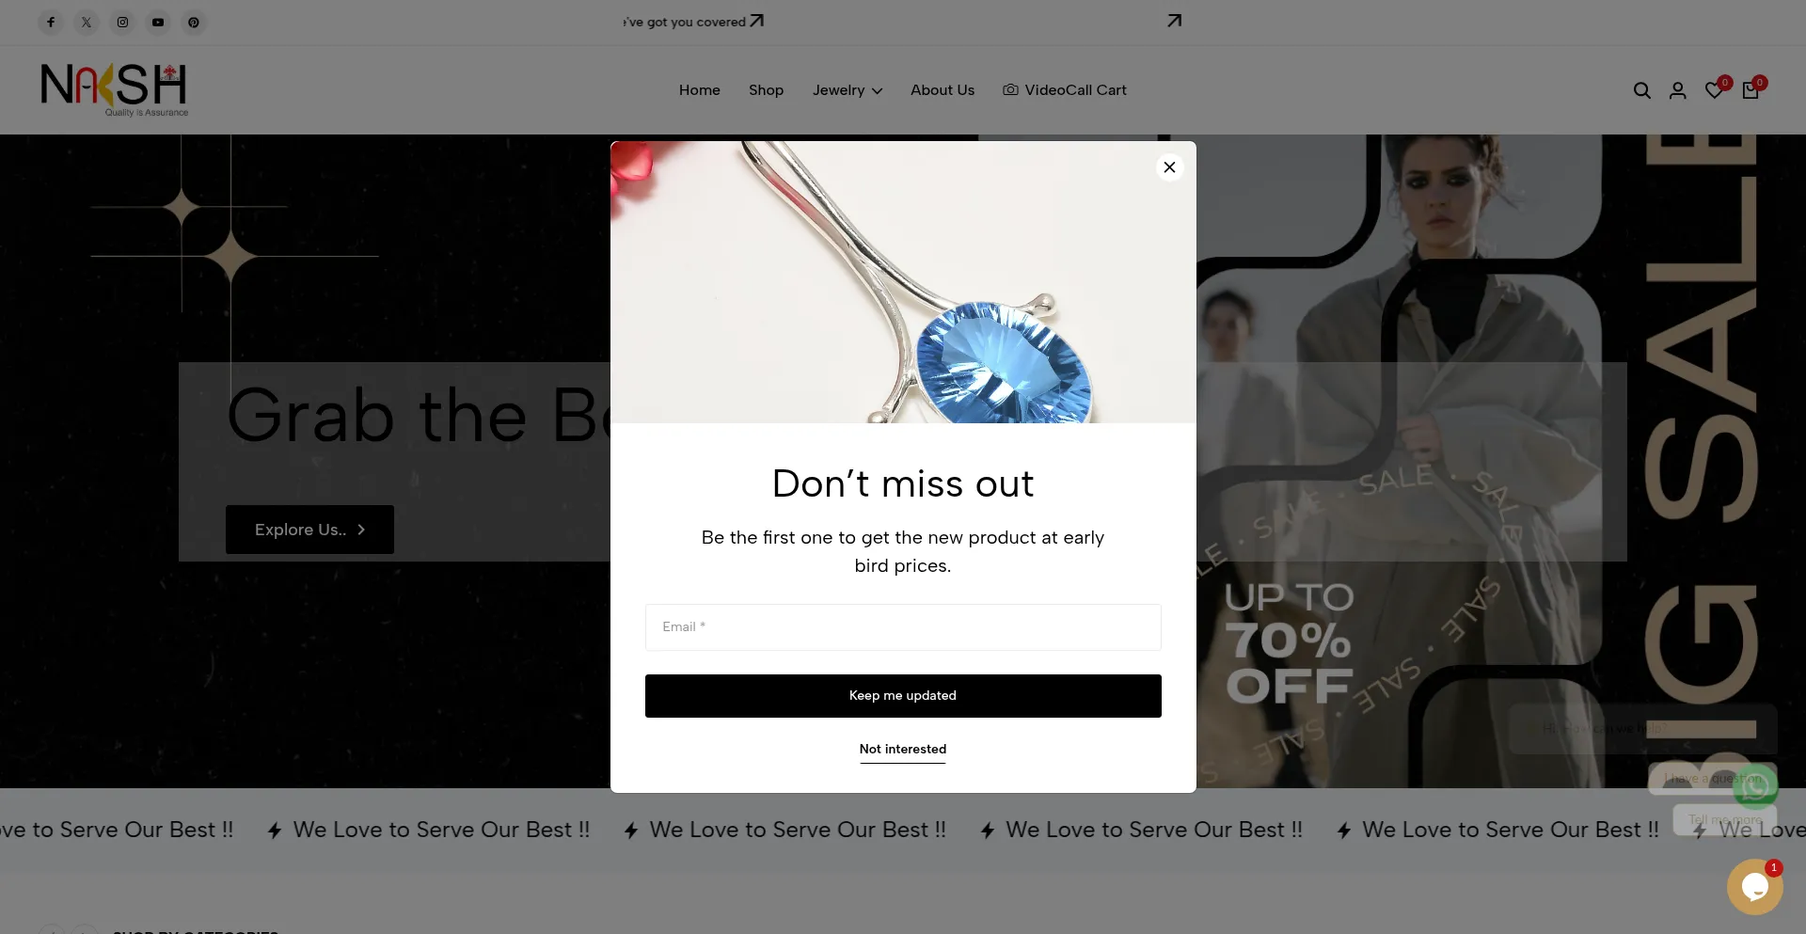Go to the Home menu item

[x=700, y=90]
